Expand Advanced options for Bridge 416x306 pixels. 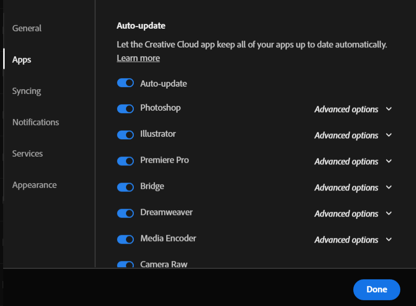click(353, 187)
